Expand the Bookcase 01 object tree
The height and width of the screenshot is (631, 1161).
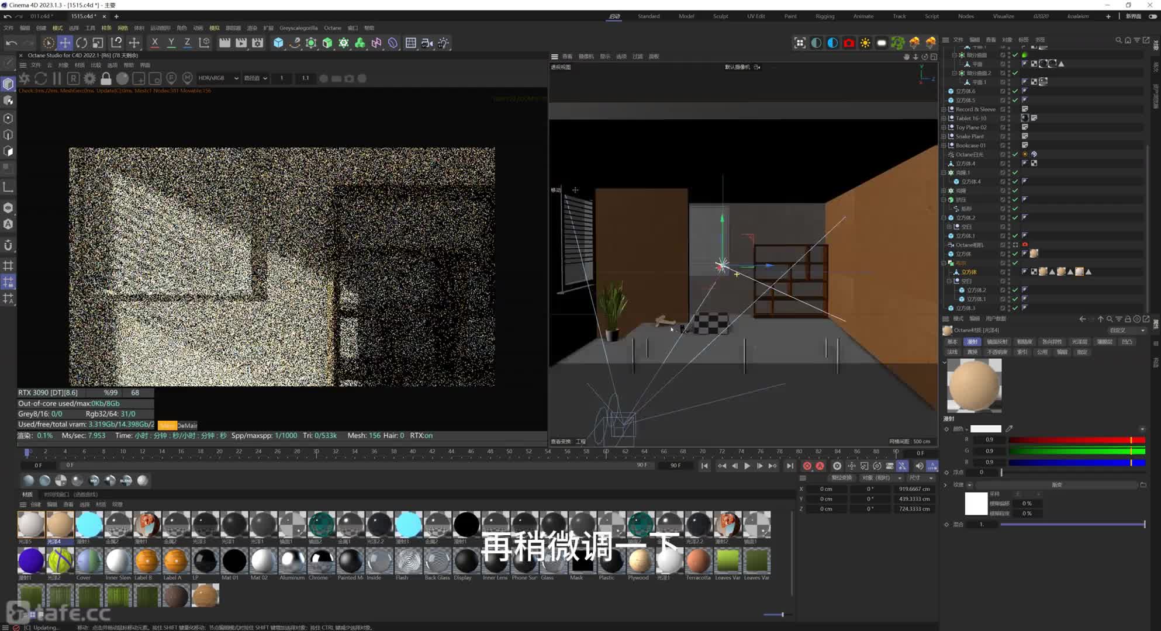[944, 145]
